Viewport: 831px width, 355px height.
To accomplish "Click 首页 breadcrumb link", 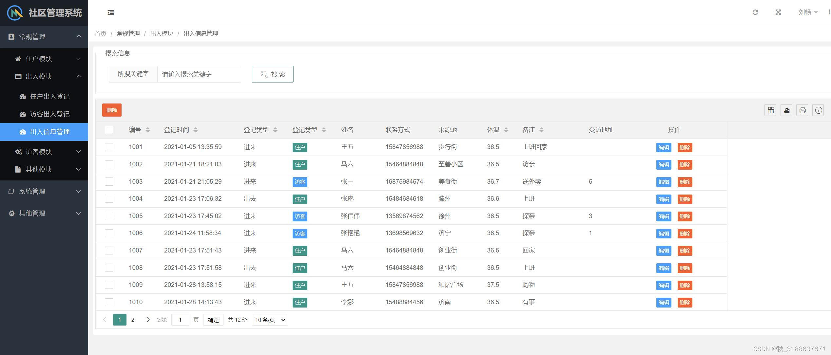I will pos(101,34).
